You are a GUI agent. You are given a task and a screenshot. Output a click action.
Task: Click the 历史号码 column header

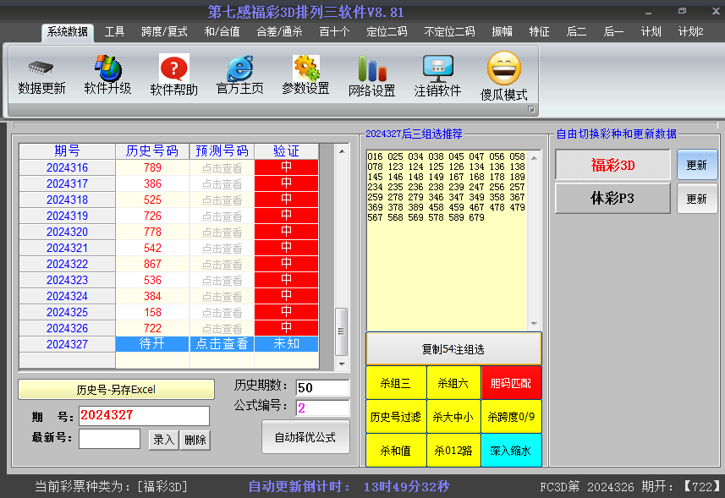tap(152, 151)
